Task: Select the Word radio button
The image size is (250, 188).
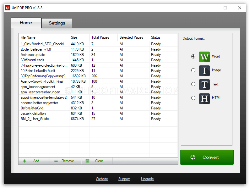Action: 193,57
